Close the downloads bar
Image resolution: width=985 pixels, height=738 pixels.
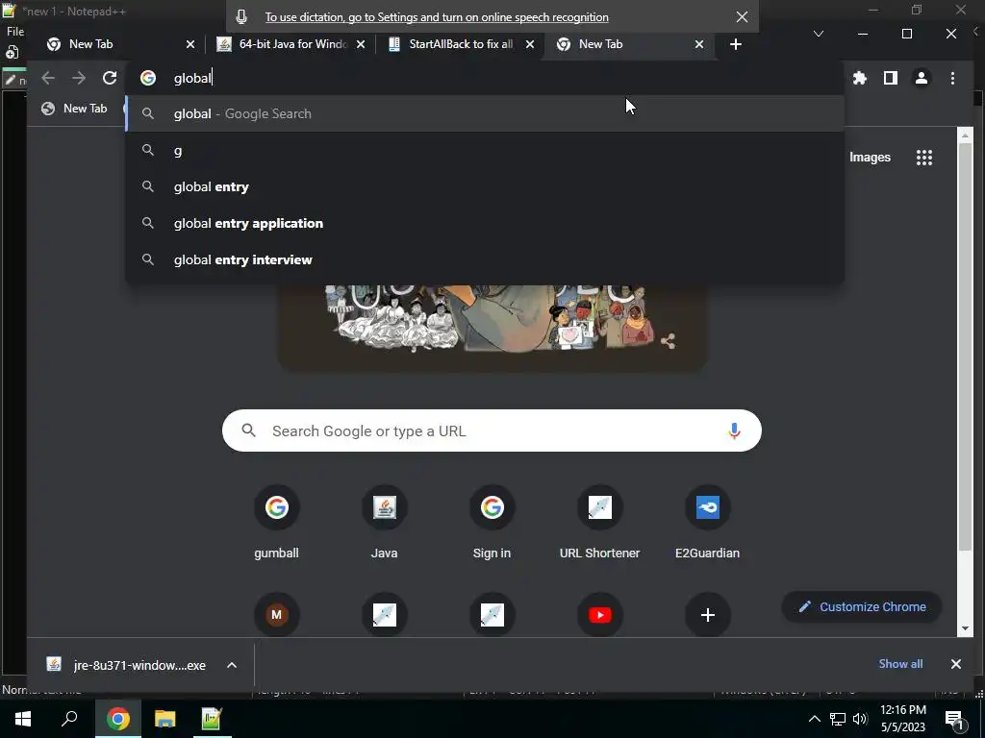[955, 664]
